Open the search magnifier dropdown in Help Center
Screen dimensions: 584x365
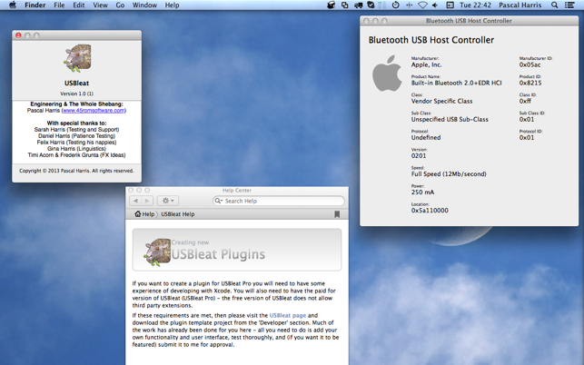219,201
